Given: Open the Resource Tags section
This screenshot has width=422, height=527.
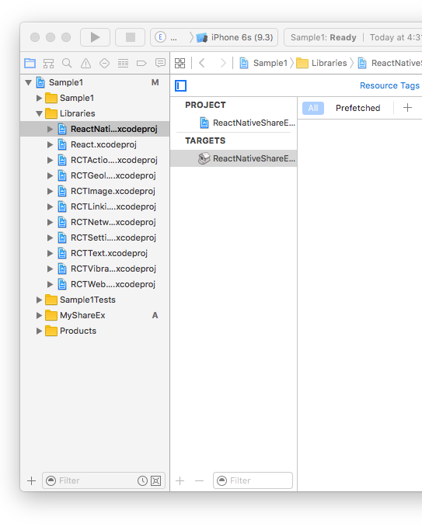Looking at the screenshot, I should tap(389, 85).
